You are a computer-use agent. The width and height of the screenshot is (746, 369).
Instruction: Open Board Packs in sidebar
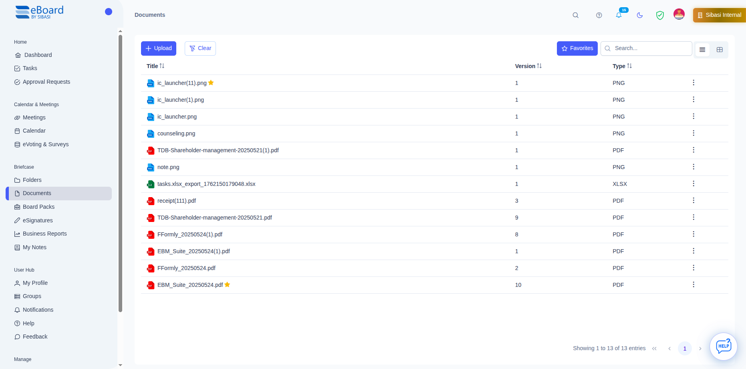click(38, 207)
